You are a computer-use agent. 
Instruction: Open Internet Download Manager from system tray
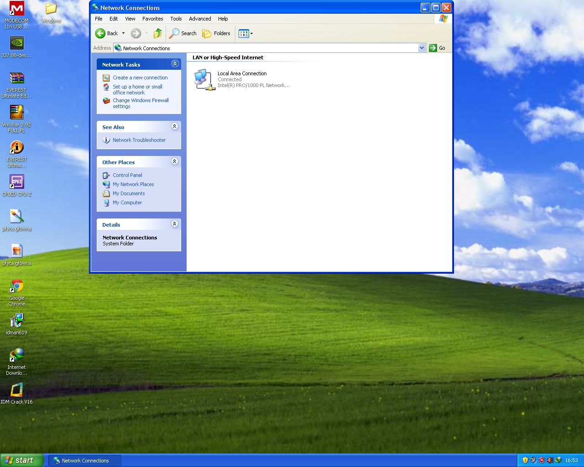(558, 460)
